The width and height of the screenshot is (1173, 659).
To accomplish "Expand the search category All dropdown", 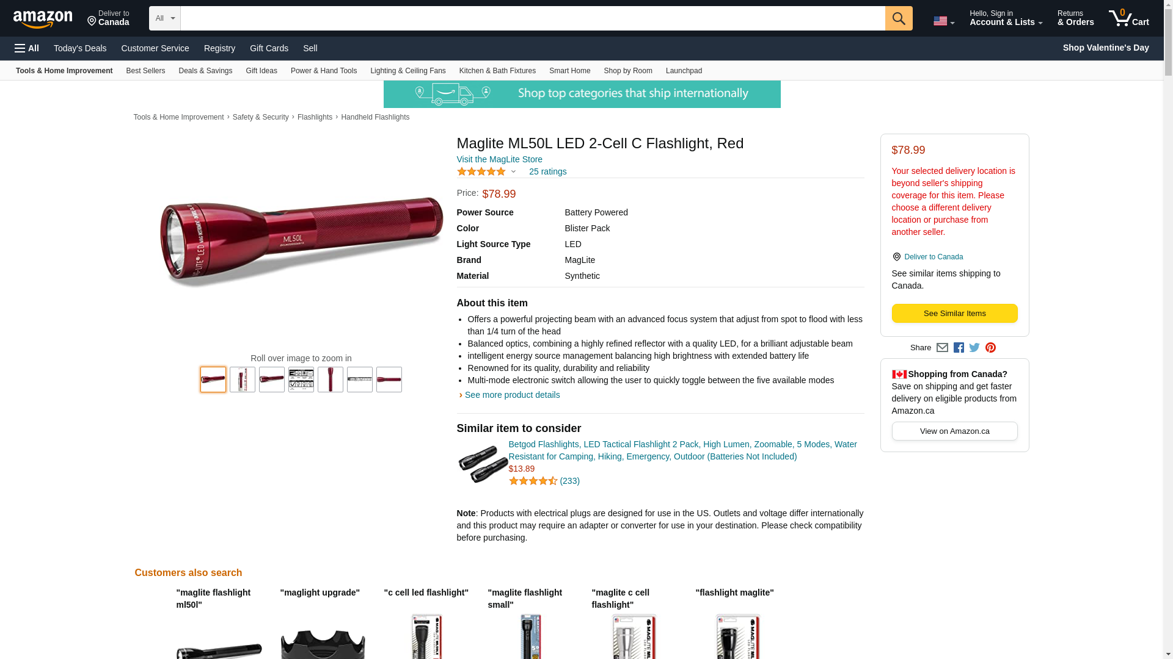I will point(165,18).
